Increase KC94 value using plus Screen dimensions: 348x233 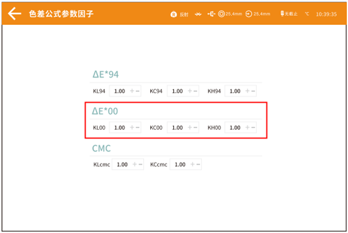pyautogui.click(x=190, y=91)
